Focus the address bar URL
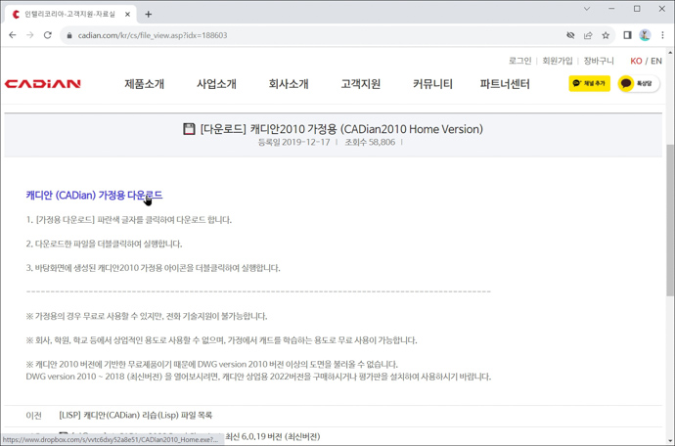Screen dimensions: 675x446 click(x=153, y=35)
